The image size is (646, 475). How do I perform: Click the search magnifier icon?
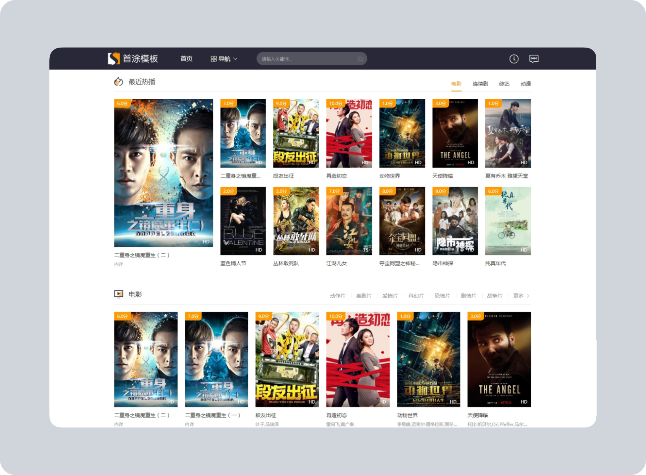click(x=360, y=59)
